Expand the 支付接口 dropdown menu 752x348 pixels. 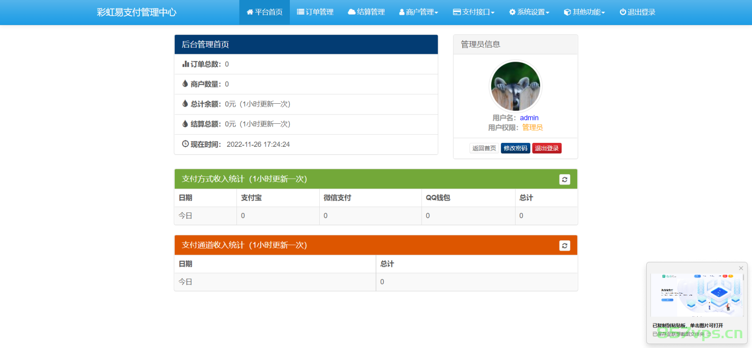473,12
